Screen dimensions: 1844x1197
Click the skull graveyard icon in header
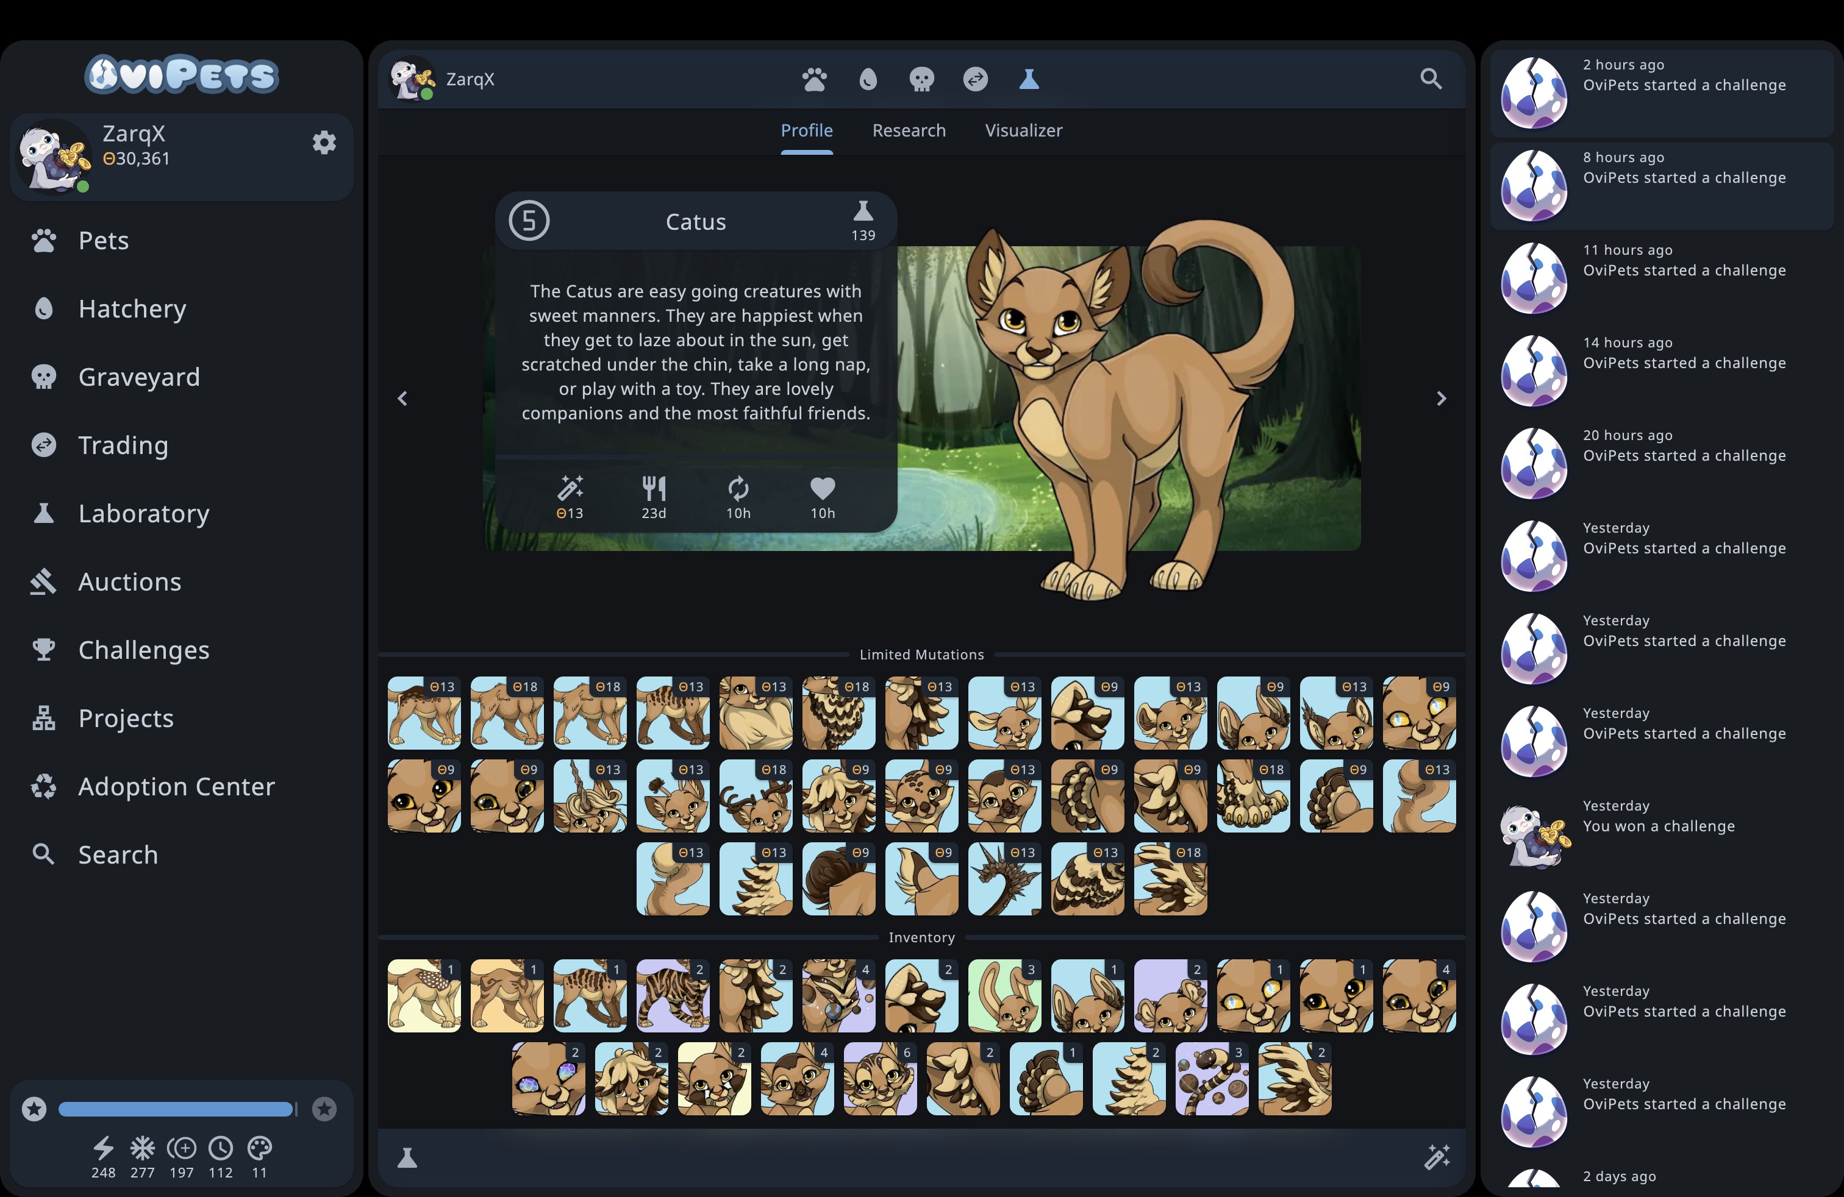(921, 79)
